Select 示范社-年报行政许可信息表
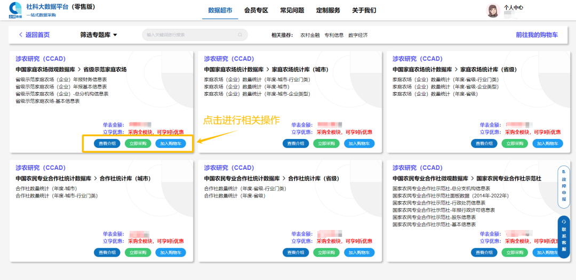 point(444,210)
